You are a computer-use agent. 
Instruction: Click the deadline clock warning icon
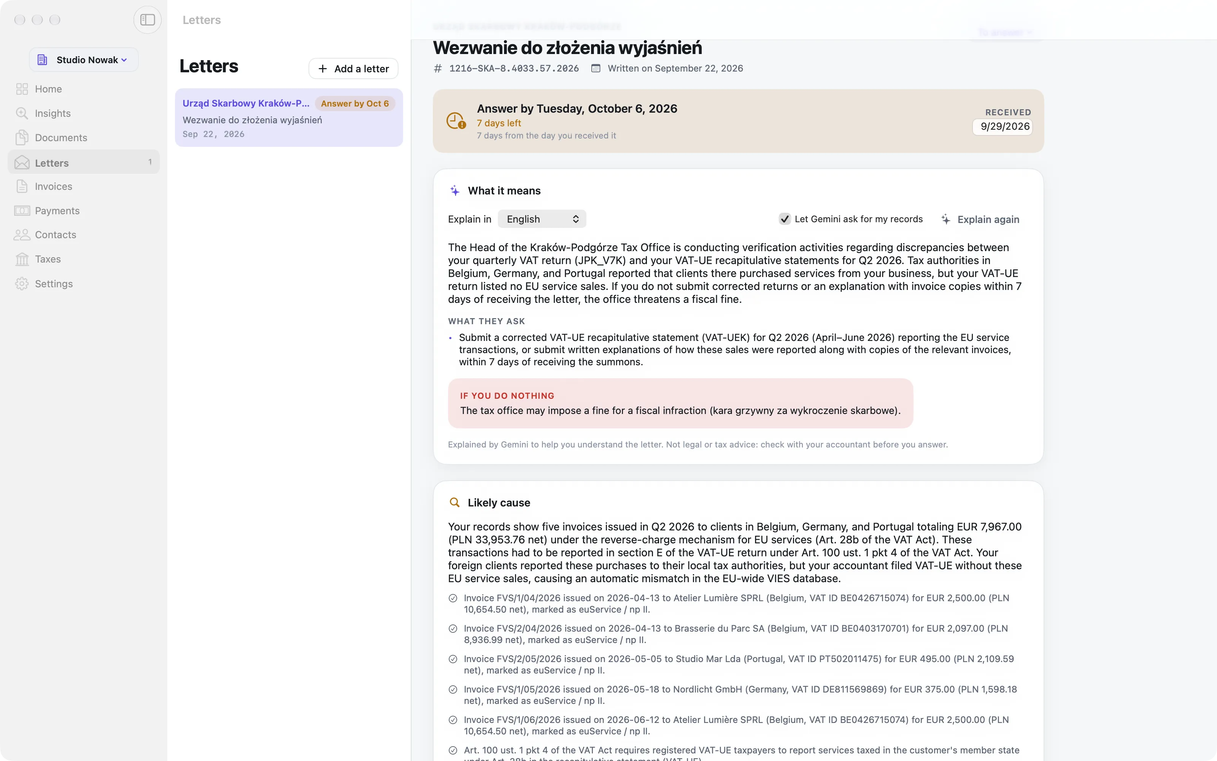(456, 121)
